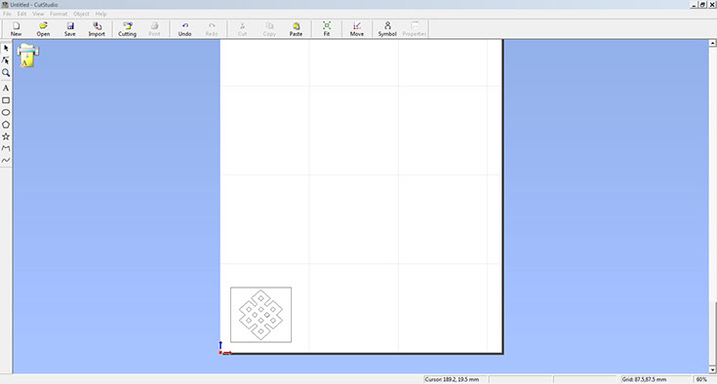Choose the polygon drawing tool
This screenshot has width=717, height=384.
tap(6, 124)
